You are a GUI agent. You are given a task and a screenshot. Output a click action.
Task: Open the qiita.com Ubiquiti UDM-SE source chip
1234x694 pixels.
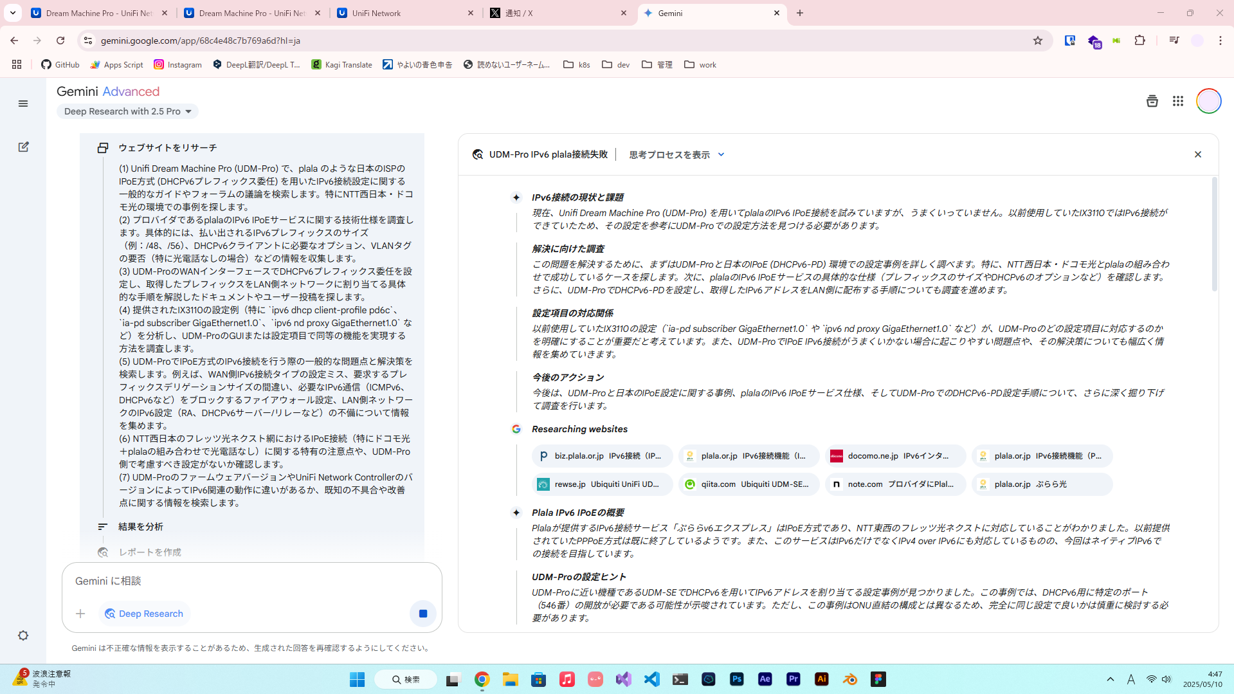point(749,484)
